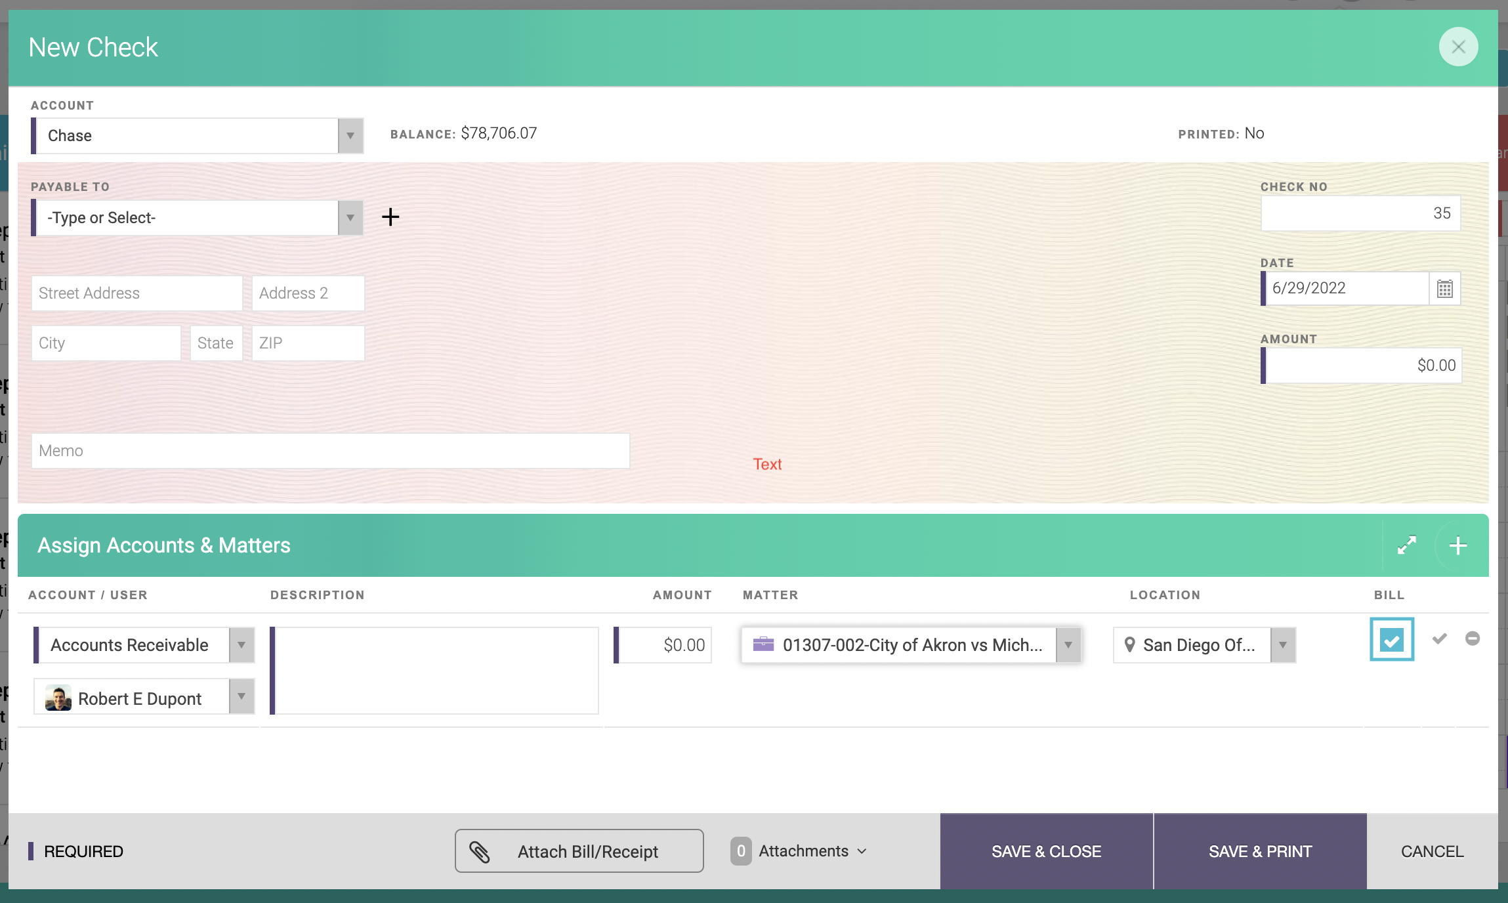Click the red Text label
This screenshot has height=903, width=1508.
tap(767, 465)
